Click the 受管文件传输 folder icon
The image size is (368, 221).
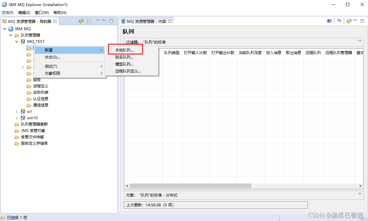click(17, 137)
